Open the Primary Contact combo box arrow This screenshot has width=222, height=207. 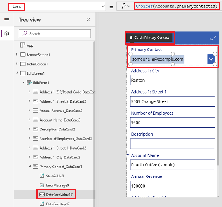pos(211,59)
